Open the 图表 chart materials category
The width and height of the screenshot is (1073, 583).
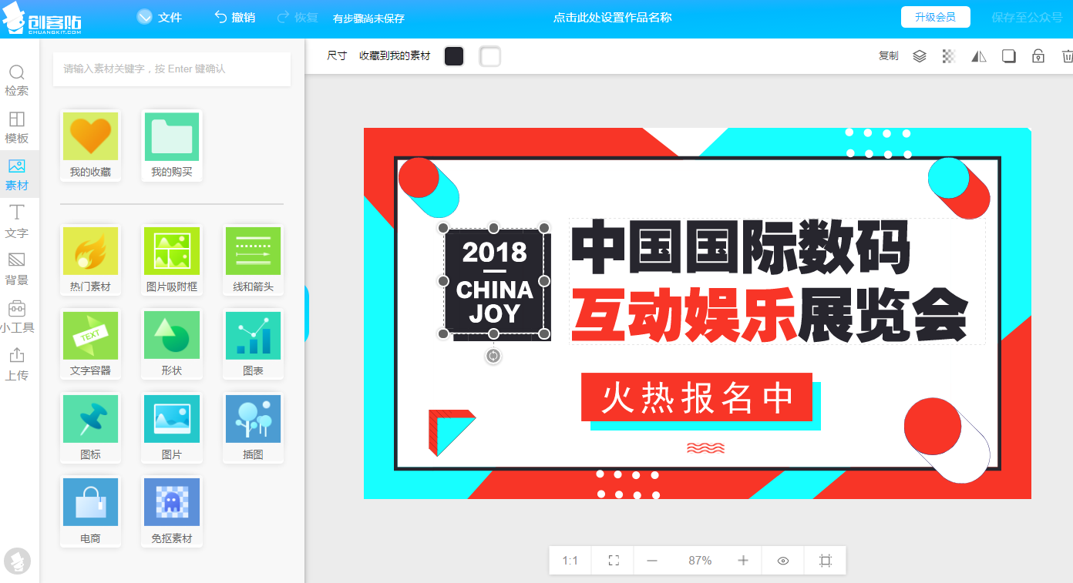point(253,343)
